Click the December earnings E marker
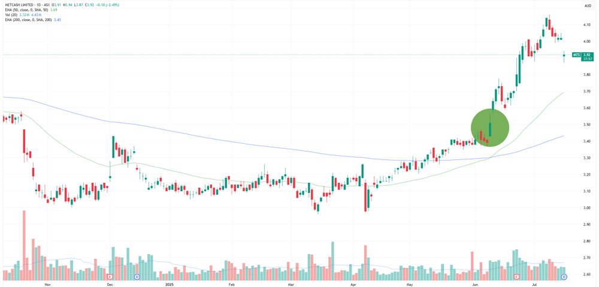 (x=110, y=276)
